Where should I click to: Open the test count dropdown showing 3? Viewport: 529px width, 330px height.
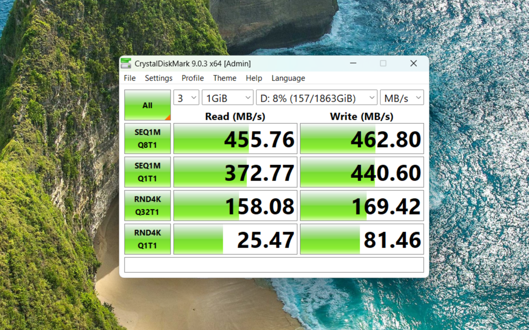click(186, 98)
